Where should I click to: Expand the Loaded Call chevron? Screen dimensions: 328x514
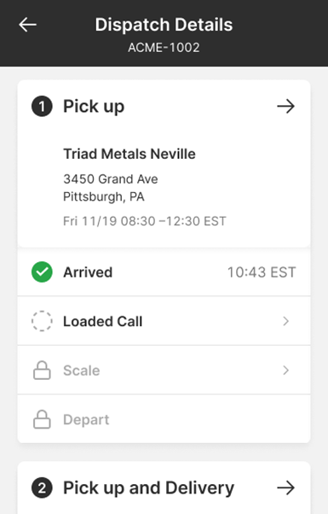pyautogui.click(x=285, y=321)
